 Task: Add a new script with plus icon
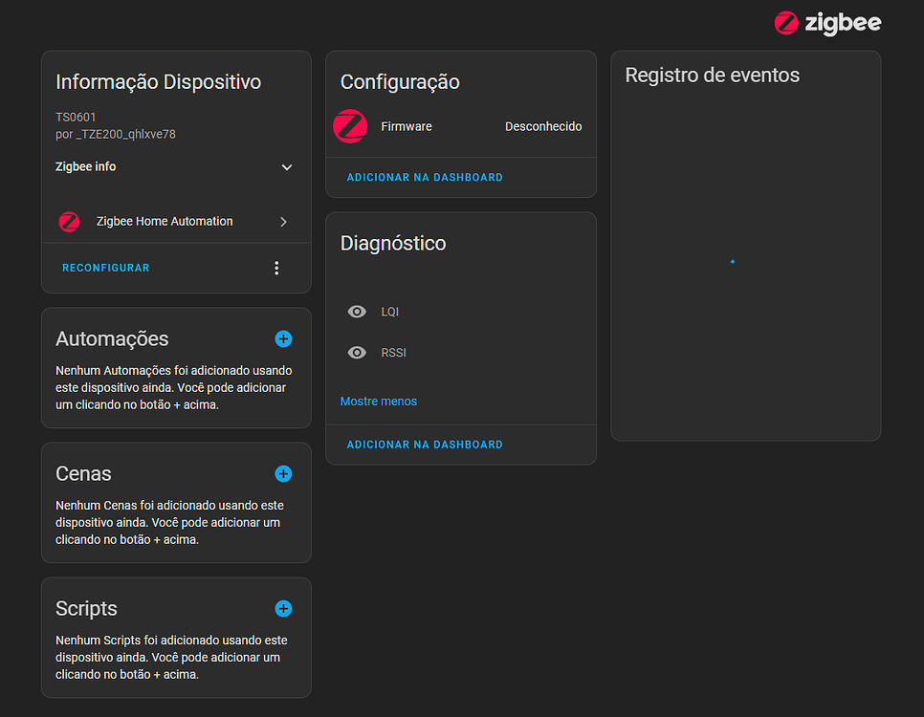point(283,609)
